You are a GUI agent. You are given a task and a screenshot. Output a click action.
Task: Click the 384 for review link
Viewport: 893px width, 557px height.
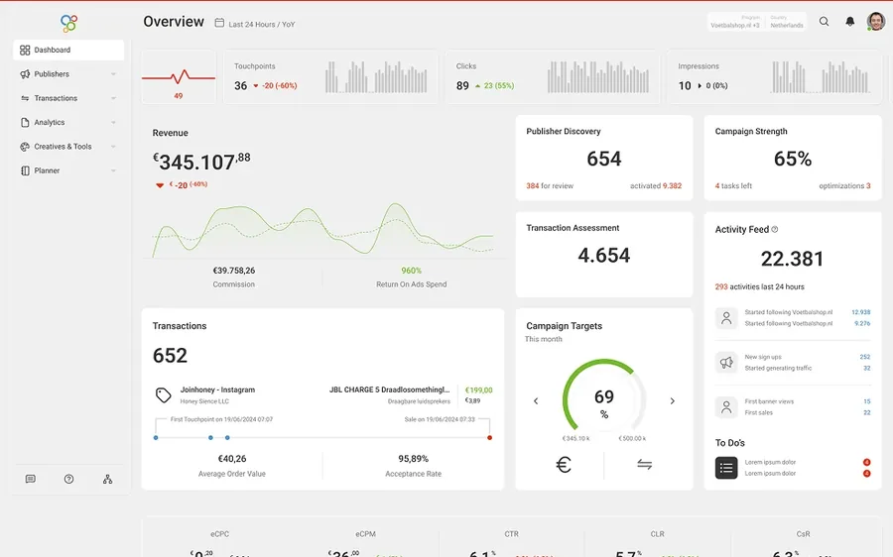(x=550, y=186)
